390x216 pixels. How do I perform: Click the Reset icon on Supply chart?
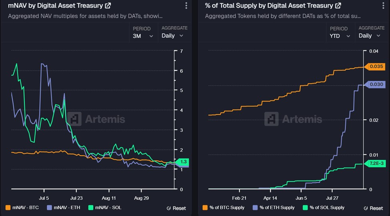coord(366,208)
